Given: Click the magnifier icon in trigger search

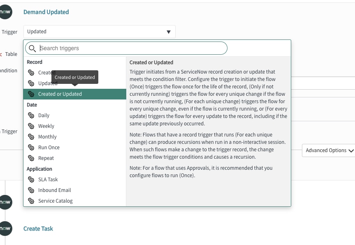Looking at the screenshot, I should [32, 49].
